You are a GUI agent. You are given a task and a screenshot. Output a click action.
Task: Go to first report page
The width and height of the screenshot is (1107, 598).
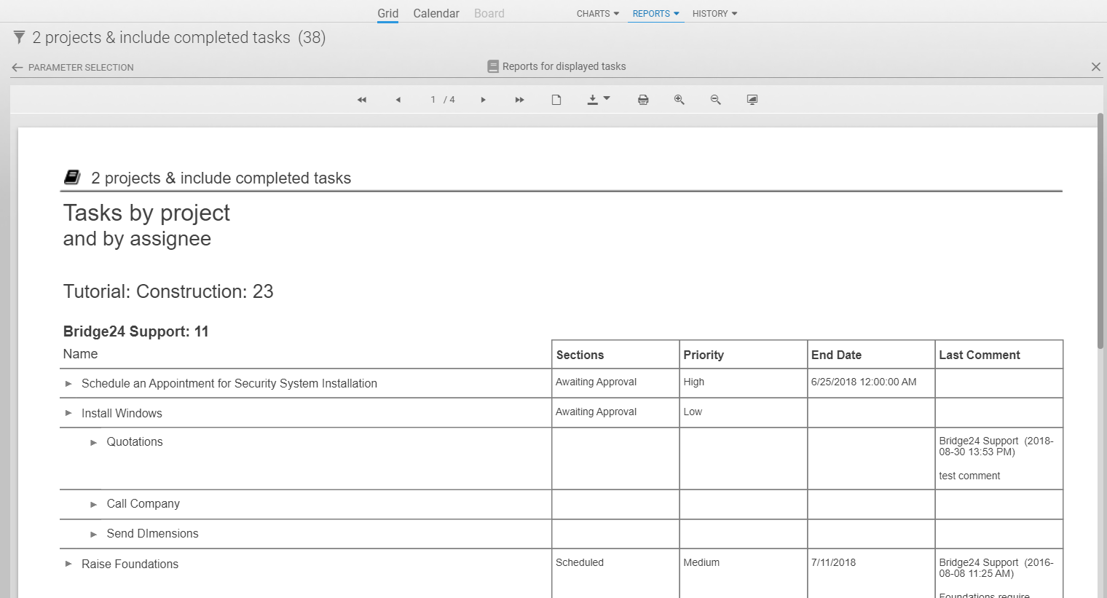click(362, 100)
